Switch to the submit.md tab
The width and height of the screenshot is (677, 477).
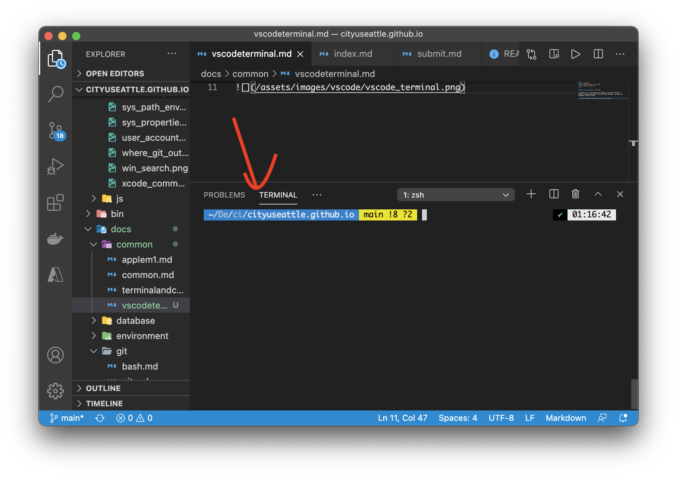point(438,54)
